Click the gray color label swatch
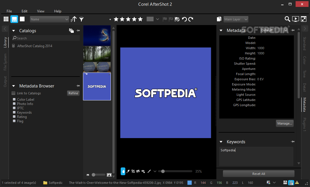The image size is (310, 187). [x=150, y=19]
